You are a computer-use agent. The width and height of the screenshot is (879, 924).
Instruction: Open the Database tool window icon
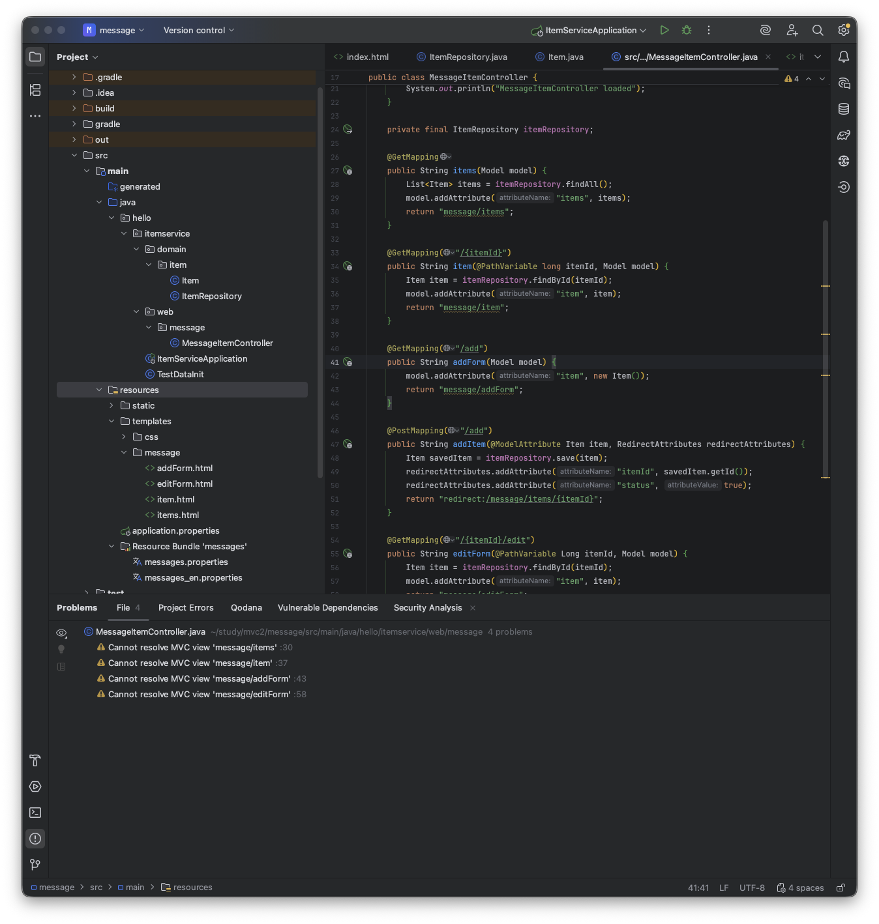coord(844,109)
